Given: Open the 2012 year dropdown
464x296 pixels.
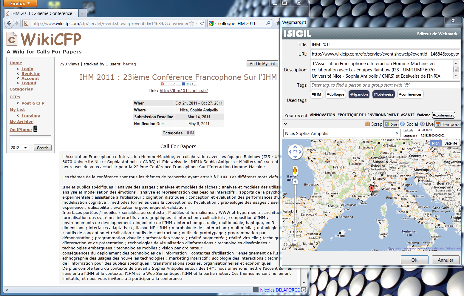Looking at the screenshot, I should point(19,148).
